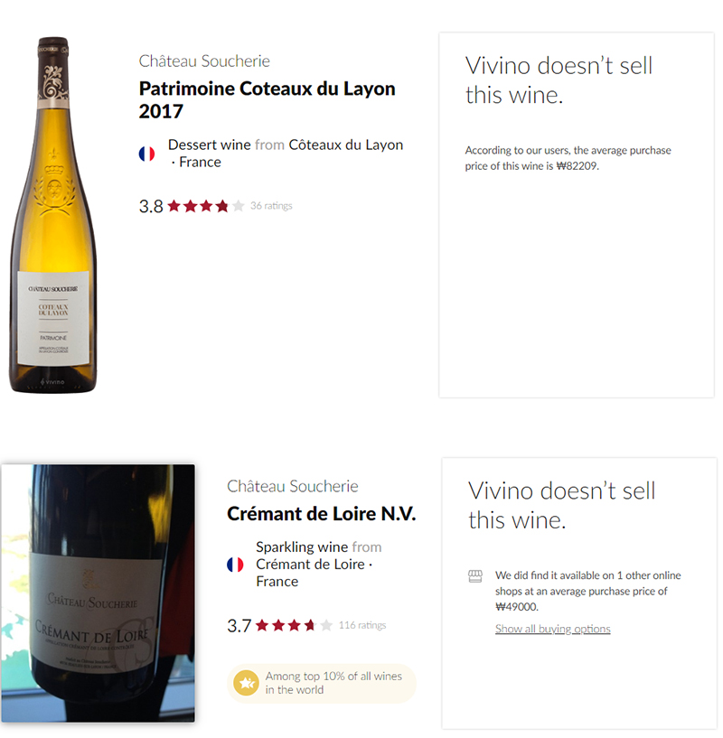View the 116 ratings count
723x738 pixels.
pos(362,625)
